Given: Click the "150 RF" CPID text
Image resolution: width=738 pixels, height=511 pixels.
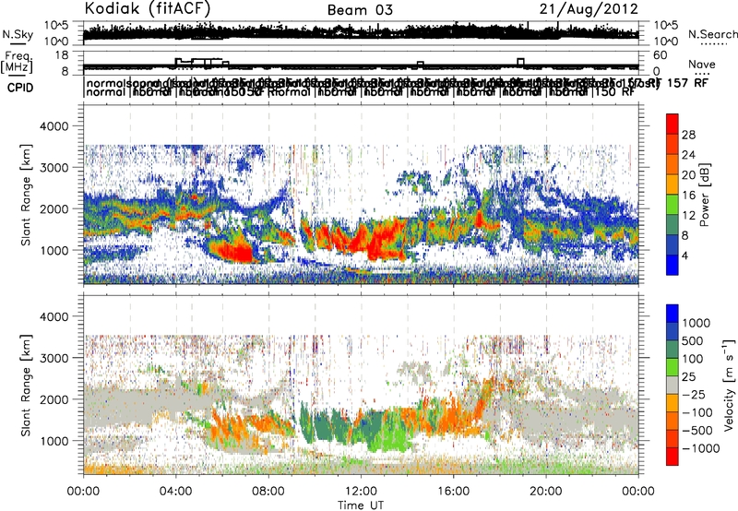Looking at the screenshot, I should [614, 92].
